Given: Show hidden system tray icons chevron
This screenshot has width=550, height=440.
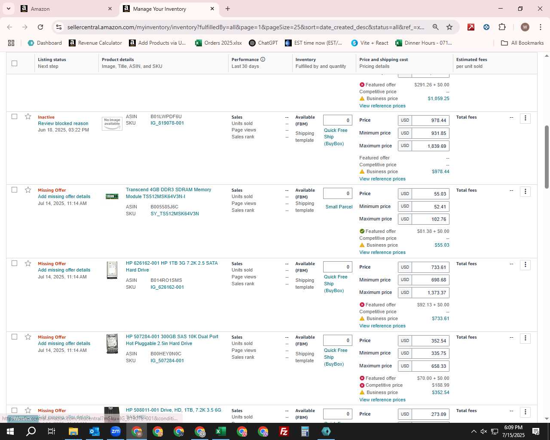Looking at the screenshot, I should tap(474, 431).
